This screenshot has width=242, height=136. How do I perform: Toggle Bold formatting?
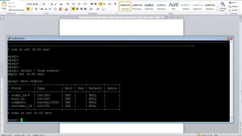pyautogui.click(x=28, y=9)
